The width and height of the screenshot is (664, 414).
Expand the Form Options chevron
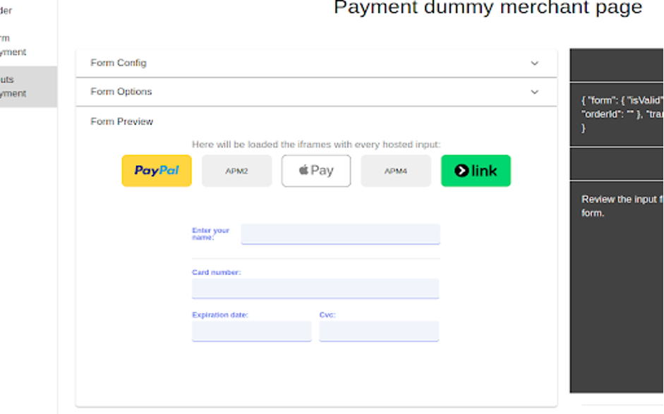[x=534, y=92]
